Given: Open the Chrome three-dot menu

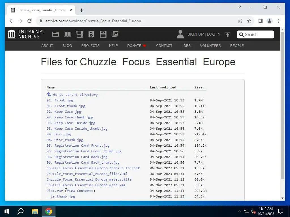Looking at the screenshot, I should [x=279, y=21].
